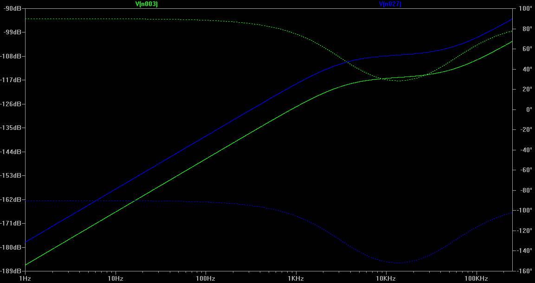
Task: Click the -135dB left axis label
Action: (x=11, y=128)
